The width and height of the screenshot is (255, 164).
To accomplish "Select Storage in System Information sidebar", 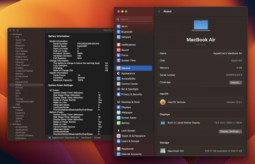I will click(19, 99).
